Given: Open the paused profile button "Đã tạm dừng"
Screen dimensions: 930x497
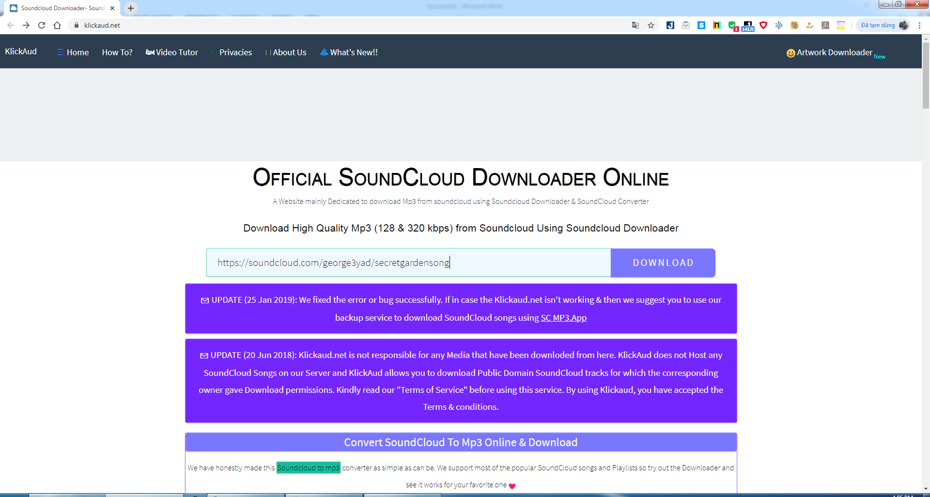Looking at the screenshot, I should [x=883, y=25].
